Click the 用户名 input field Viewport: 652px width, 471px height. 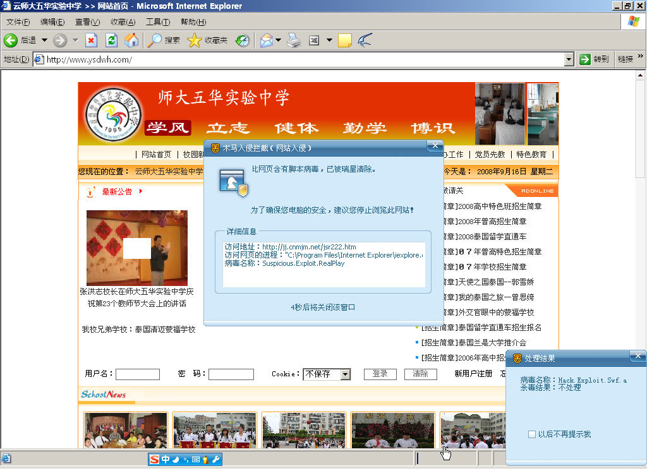(x=138, y=374)
